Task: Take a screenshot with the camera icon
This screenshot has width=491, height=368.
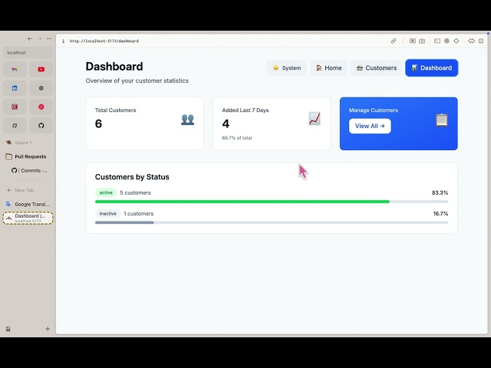Action: point(422,41)
